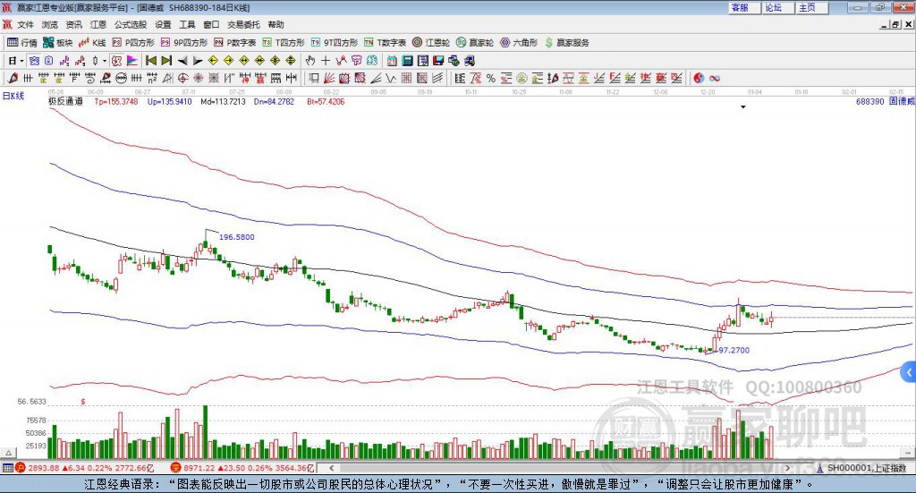Click the red floppy save icon

pos(438,61)
